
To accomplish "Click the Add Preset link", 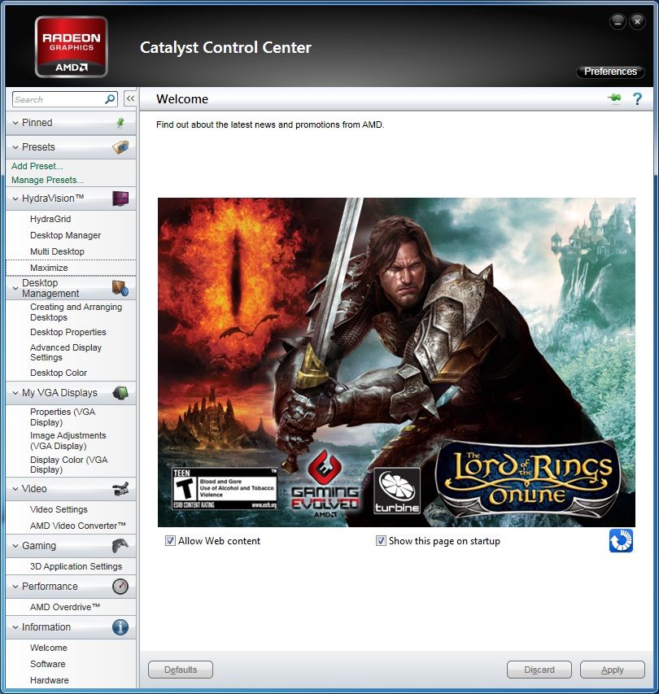I will [x=37, y=166].
